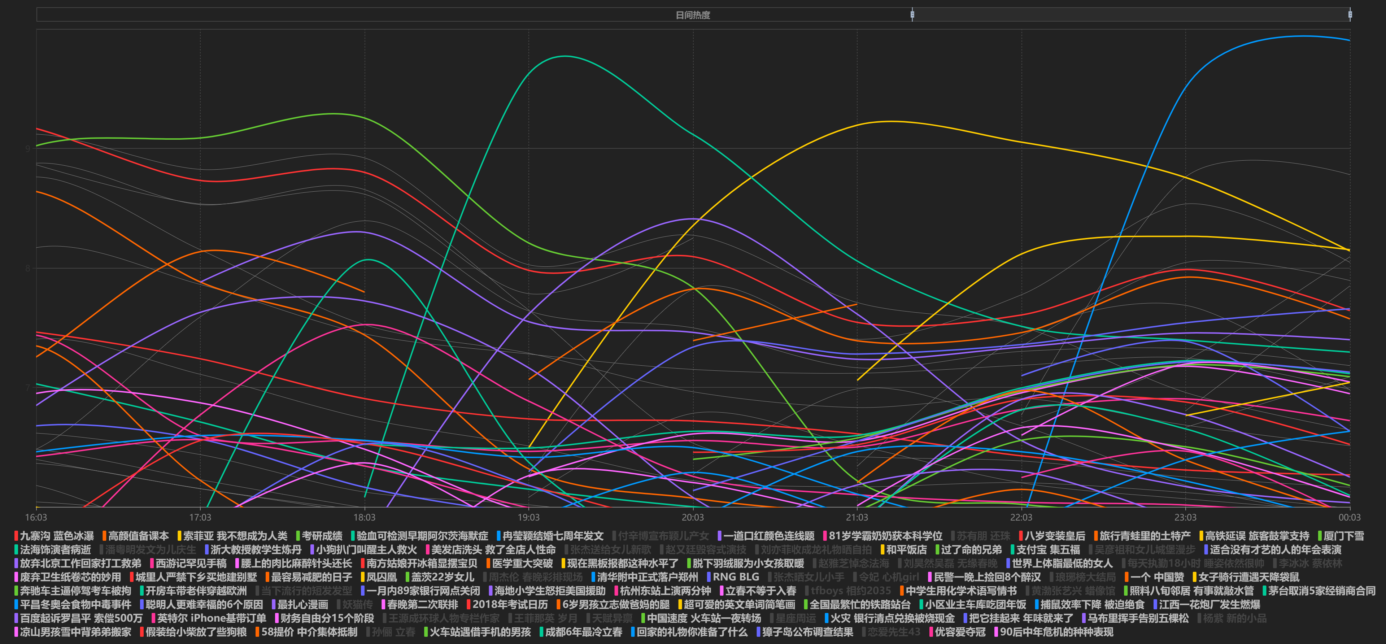Hide 世界上体脂最低的女人 series
This screenshot has height=644, width=1386.
[1059, 563]
